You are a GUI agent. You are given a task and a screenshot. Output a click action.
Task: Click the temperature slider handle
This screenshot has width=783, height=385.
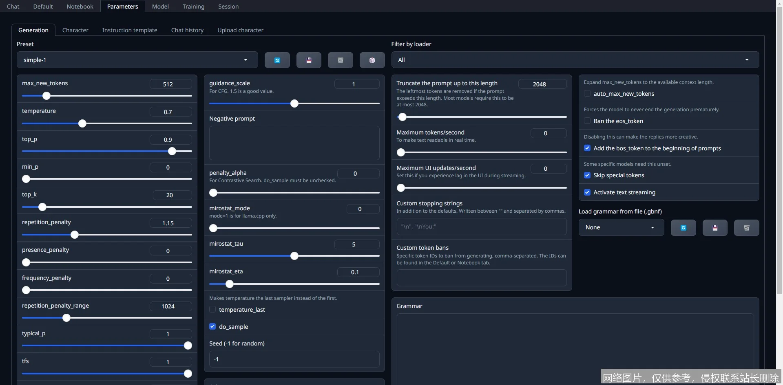(82, 123)
